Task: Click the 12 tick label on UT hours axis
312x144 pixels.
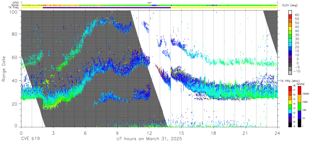Action: click(149, 133)
